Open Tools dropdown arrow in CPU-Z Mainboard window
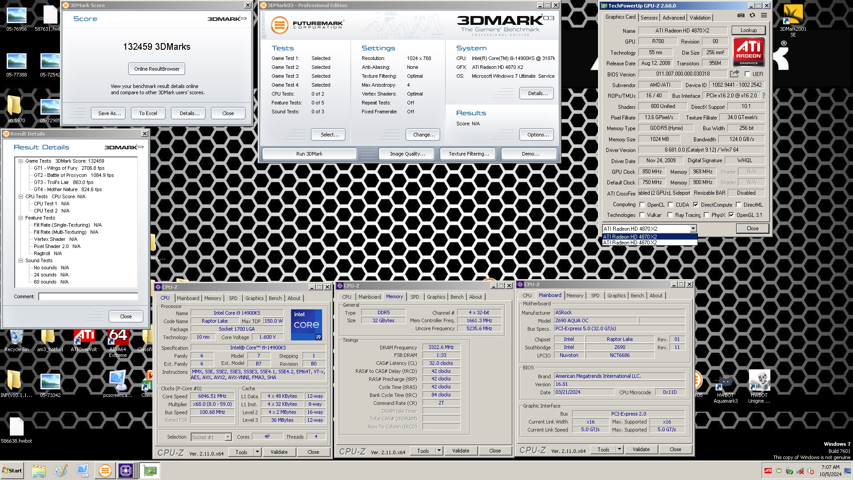 [619, 449]
